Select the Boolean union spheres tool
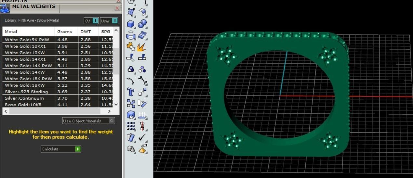 [x=142, y=24]
